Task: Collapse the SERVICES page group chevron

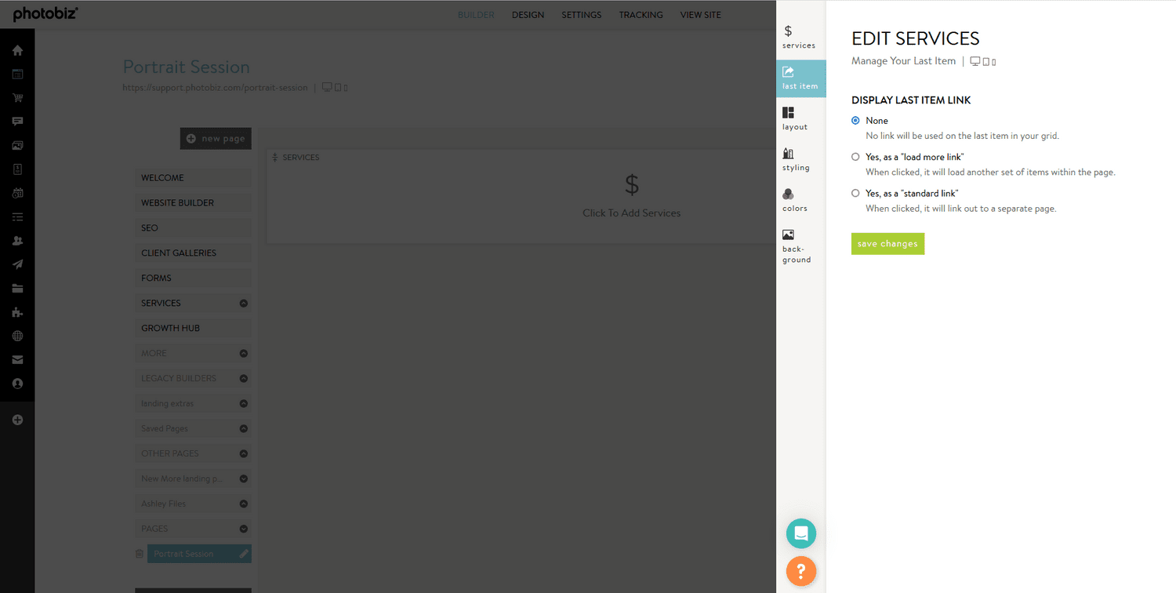Action: pos(243,304)
